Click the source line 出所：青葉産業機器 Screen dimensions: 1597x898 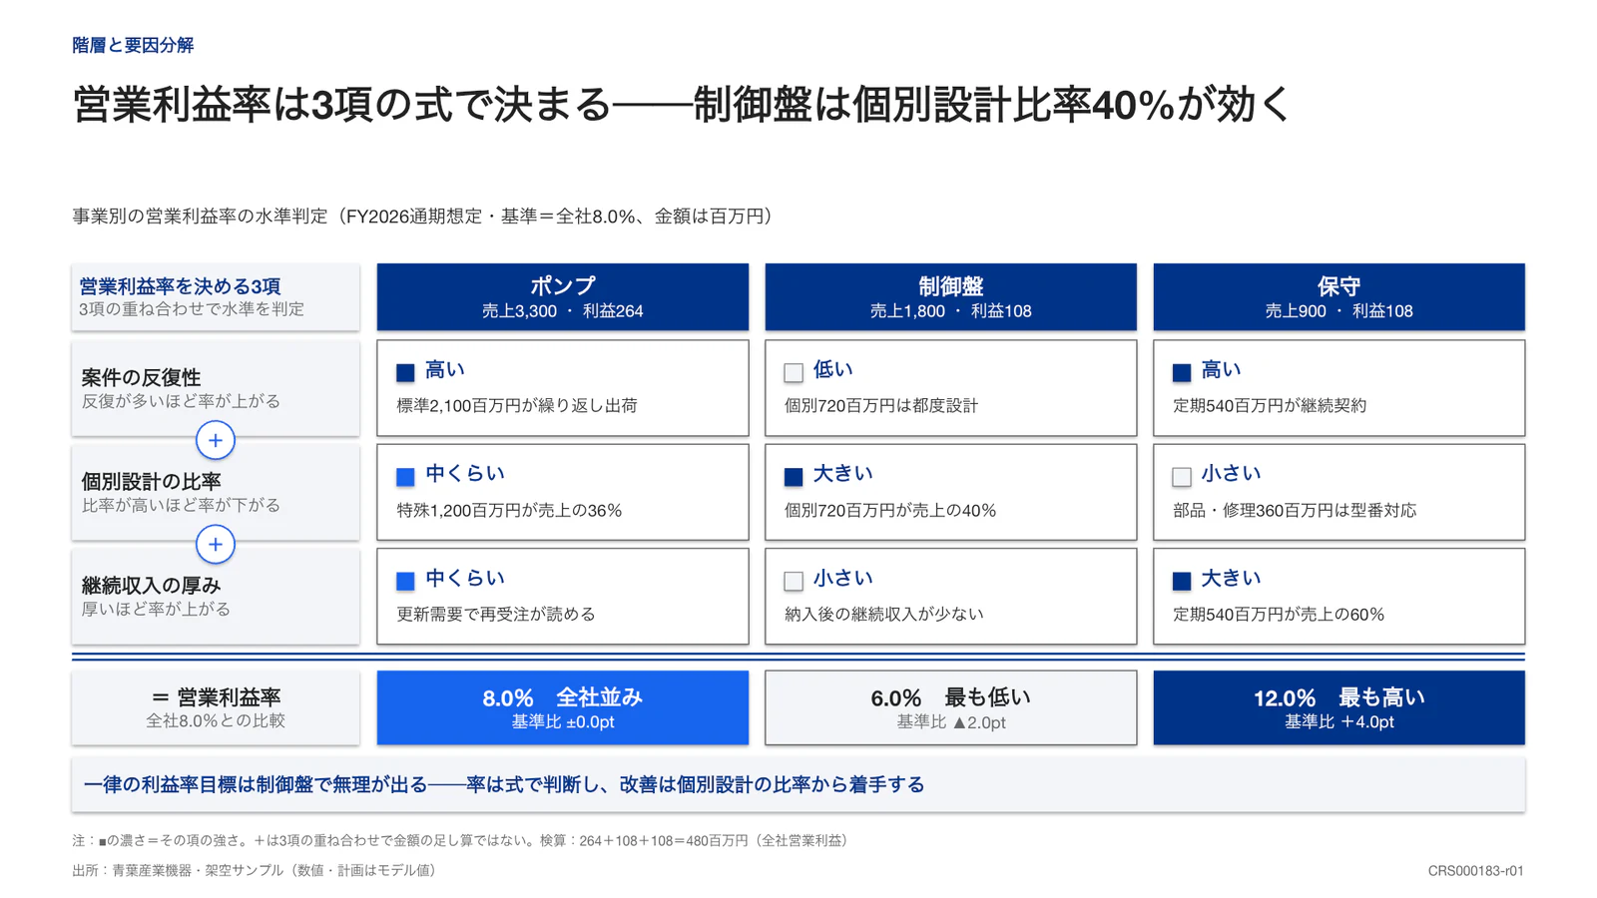pos(258,871)
